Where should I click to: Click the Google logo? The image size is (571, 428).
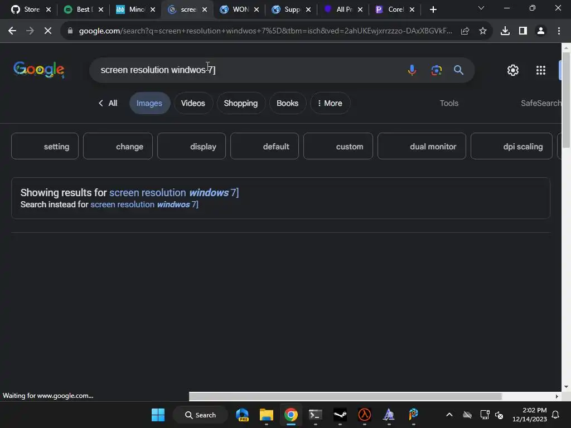pos(39,70)
